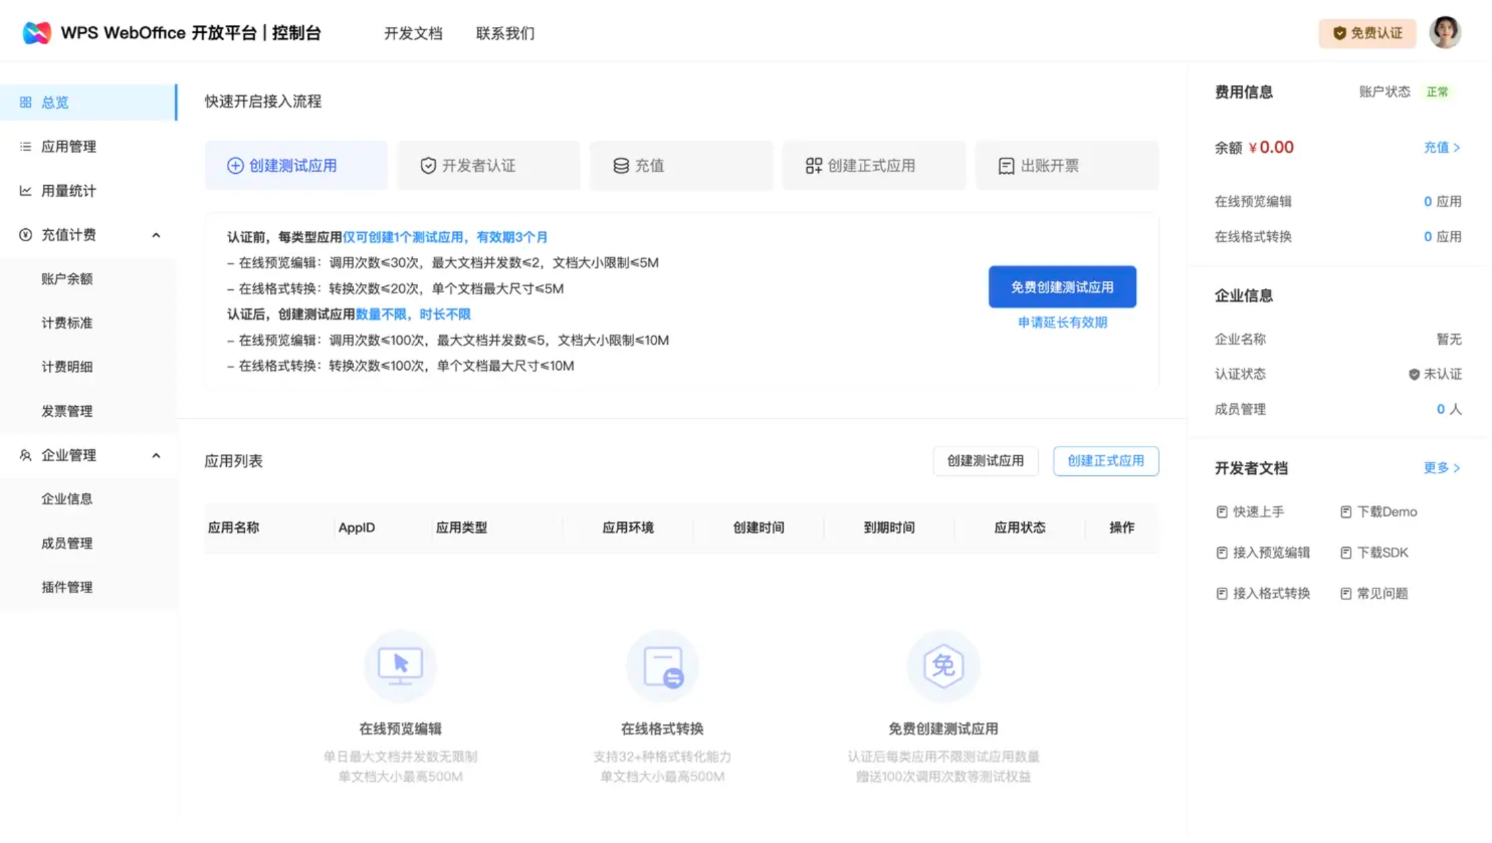The image size is (1492, 843).
Task: Open the user avatar profile picture
Action: (1445, 32)
